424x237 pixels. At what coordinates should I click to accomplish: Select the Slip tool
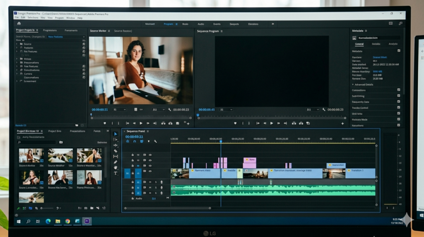tap(116, 156)
